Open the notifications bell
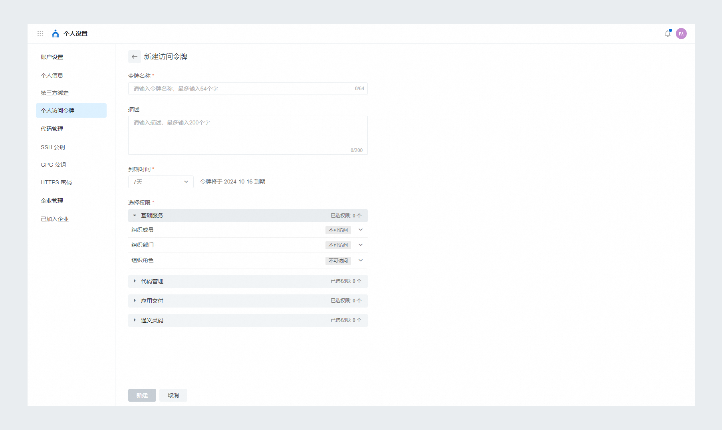The width and height of the screenshot is (722, 430). (x=668, y=34)
